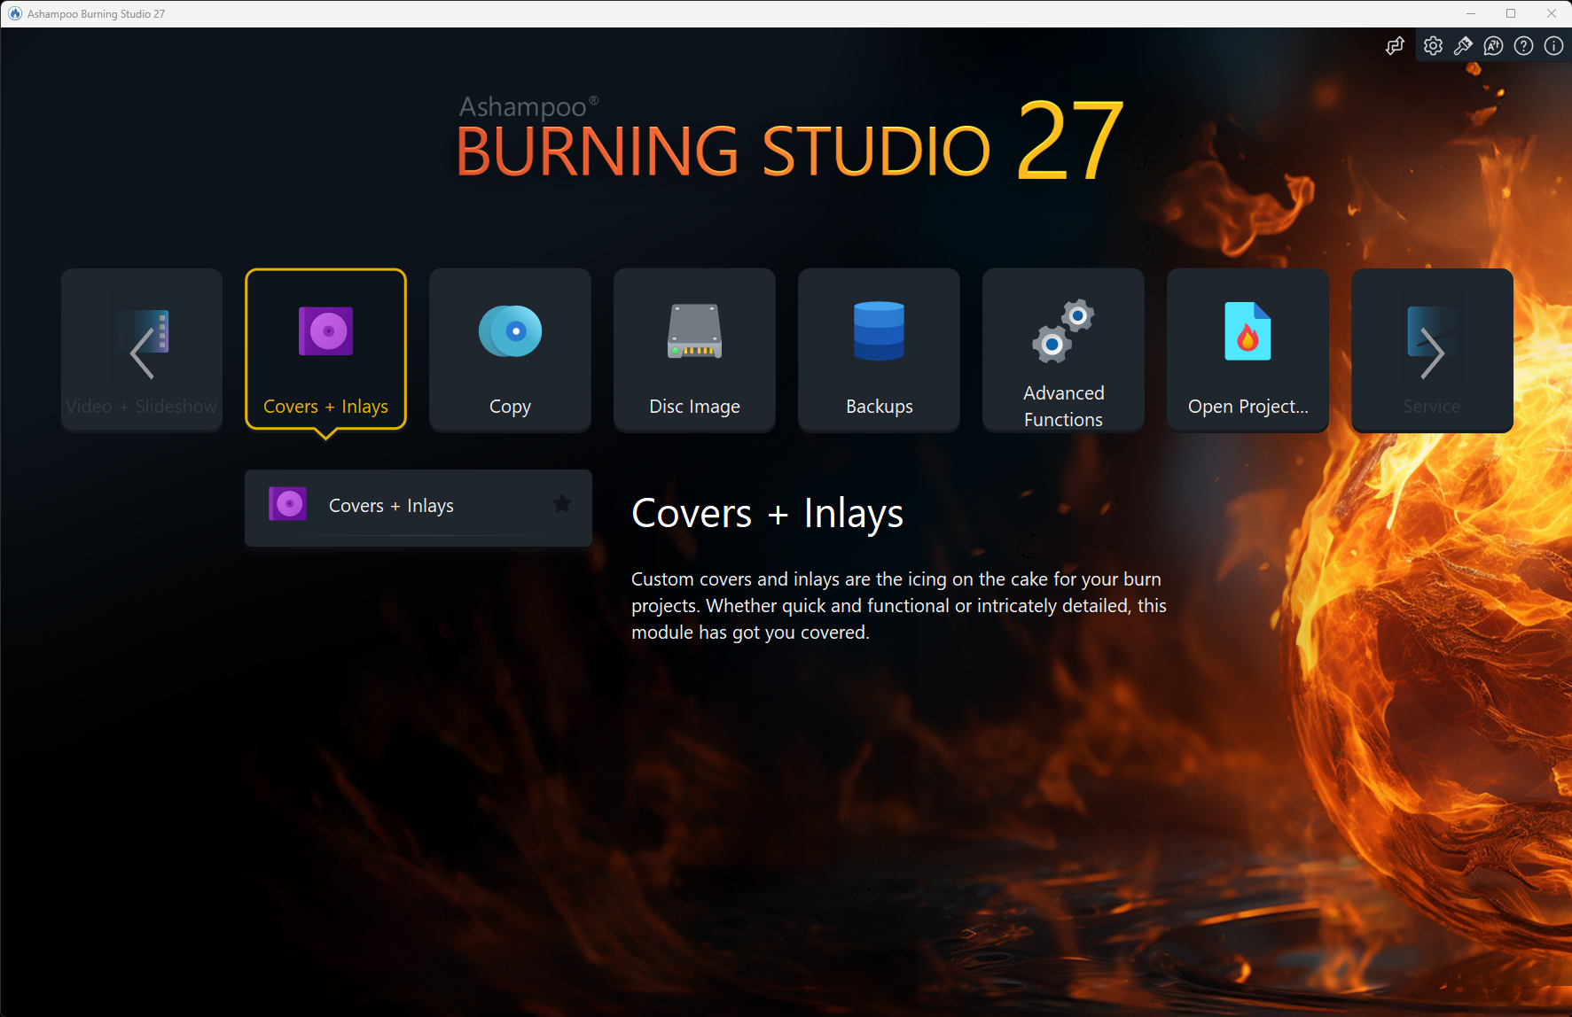Image resolution: width=1572 pixels, height=1017 pixels.
Task: Show program information via the info icon
Action: tap(1553, 45)
